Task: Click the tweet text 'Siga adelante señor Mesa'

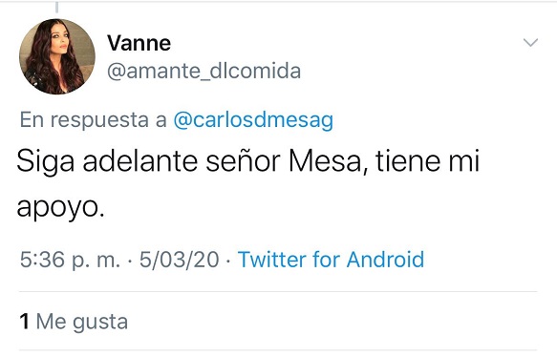Action: tap(188, 161)
